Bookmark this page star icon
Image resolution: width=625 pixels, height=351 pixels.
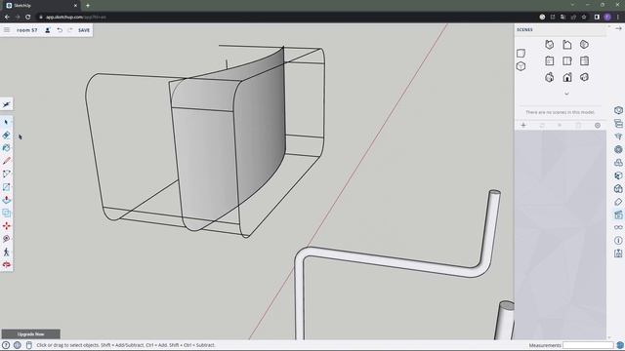[584, 17]
